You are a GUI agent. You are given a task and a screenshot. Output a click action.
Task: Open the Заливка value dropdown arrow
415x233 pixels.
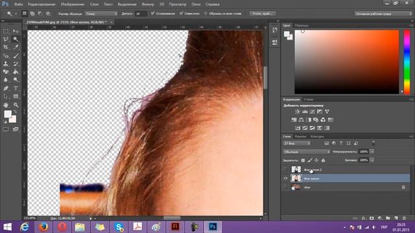pyautogui.click(x=372, y=160)
